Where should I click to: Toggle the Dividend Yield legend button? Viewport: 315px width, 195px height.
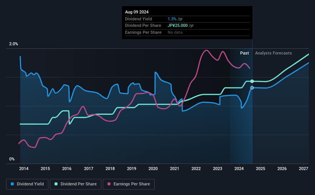[x=27, y=184]
